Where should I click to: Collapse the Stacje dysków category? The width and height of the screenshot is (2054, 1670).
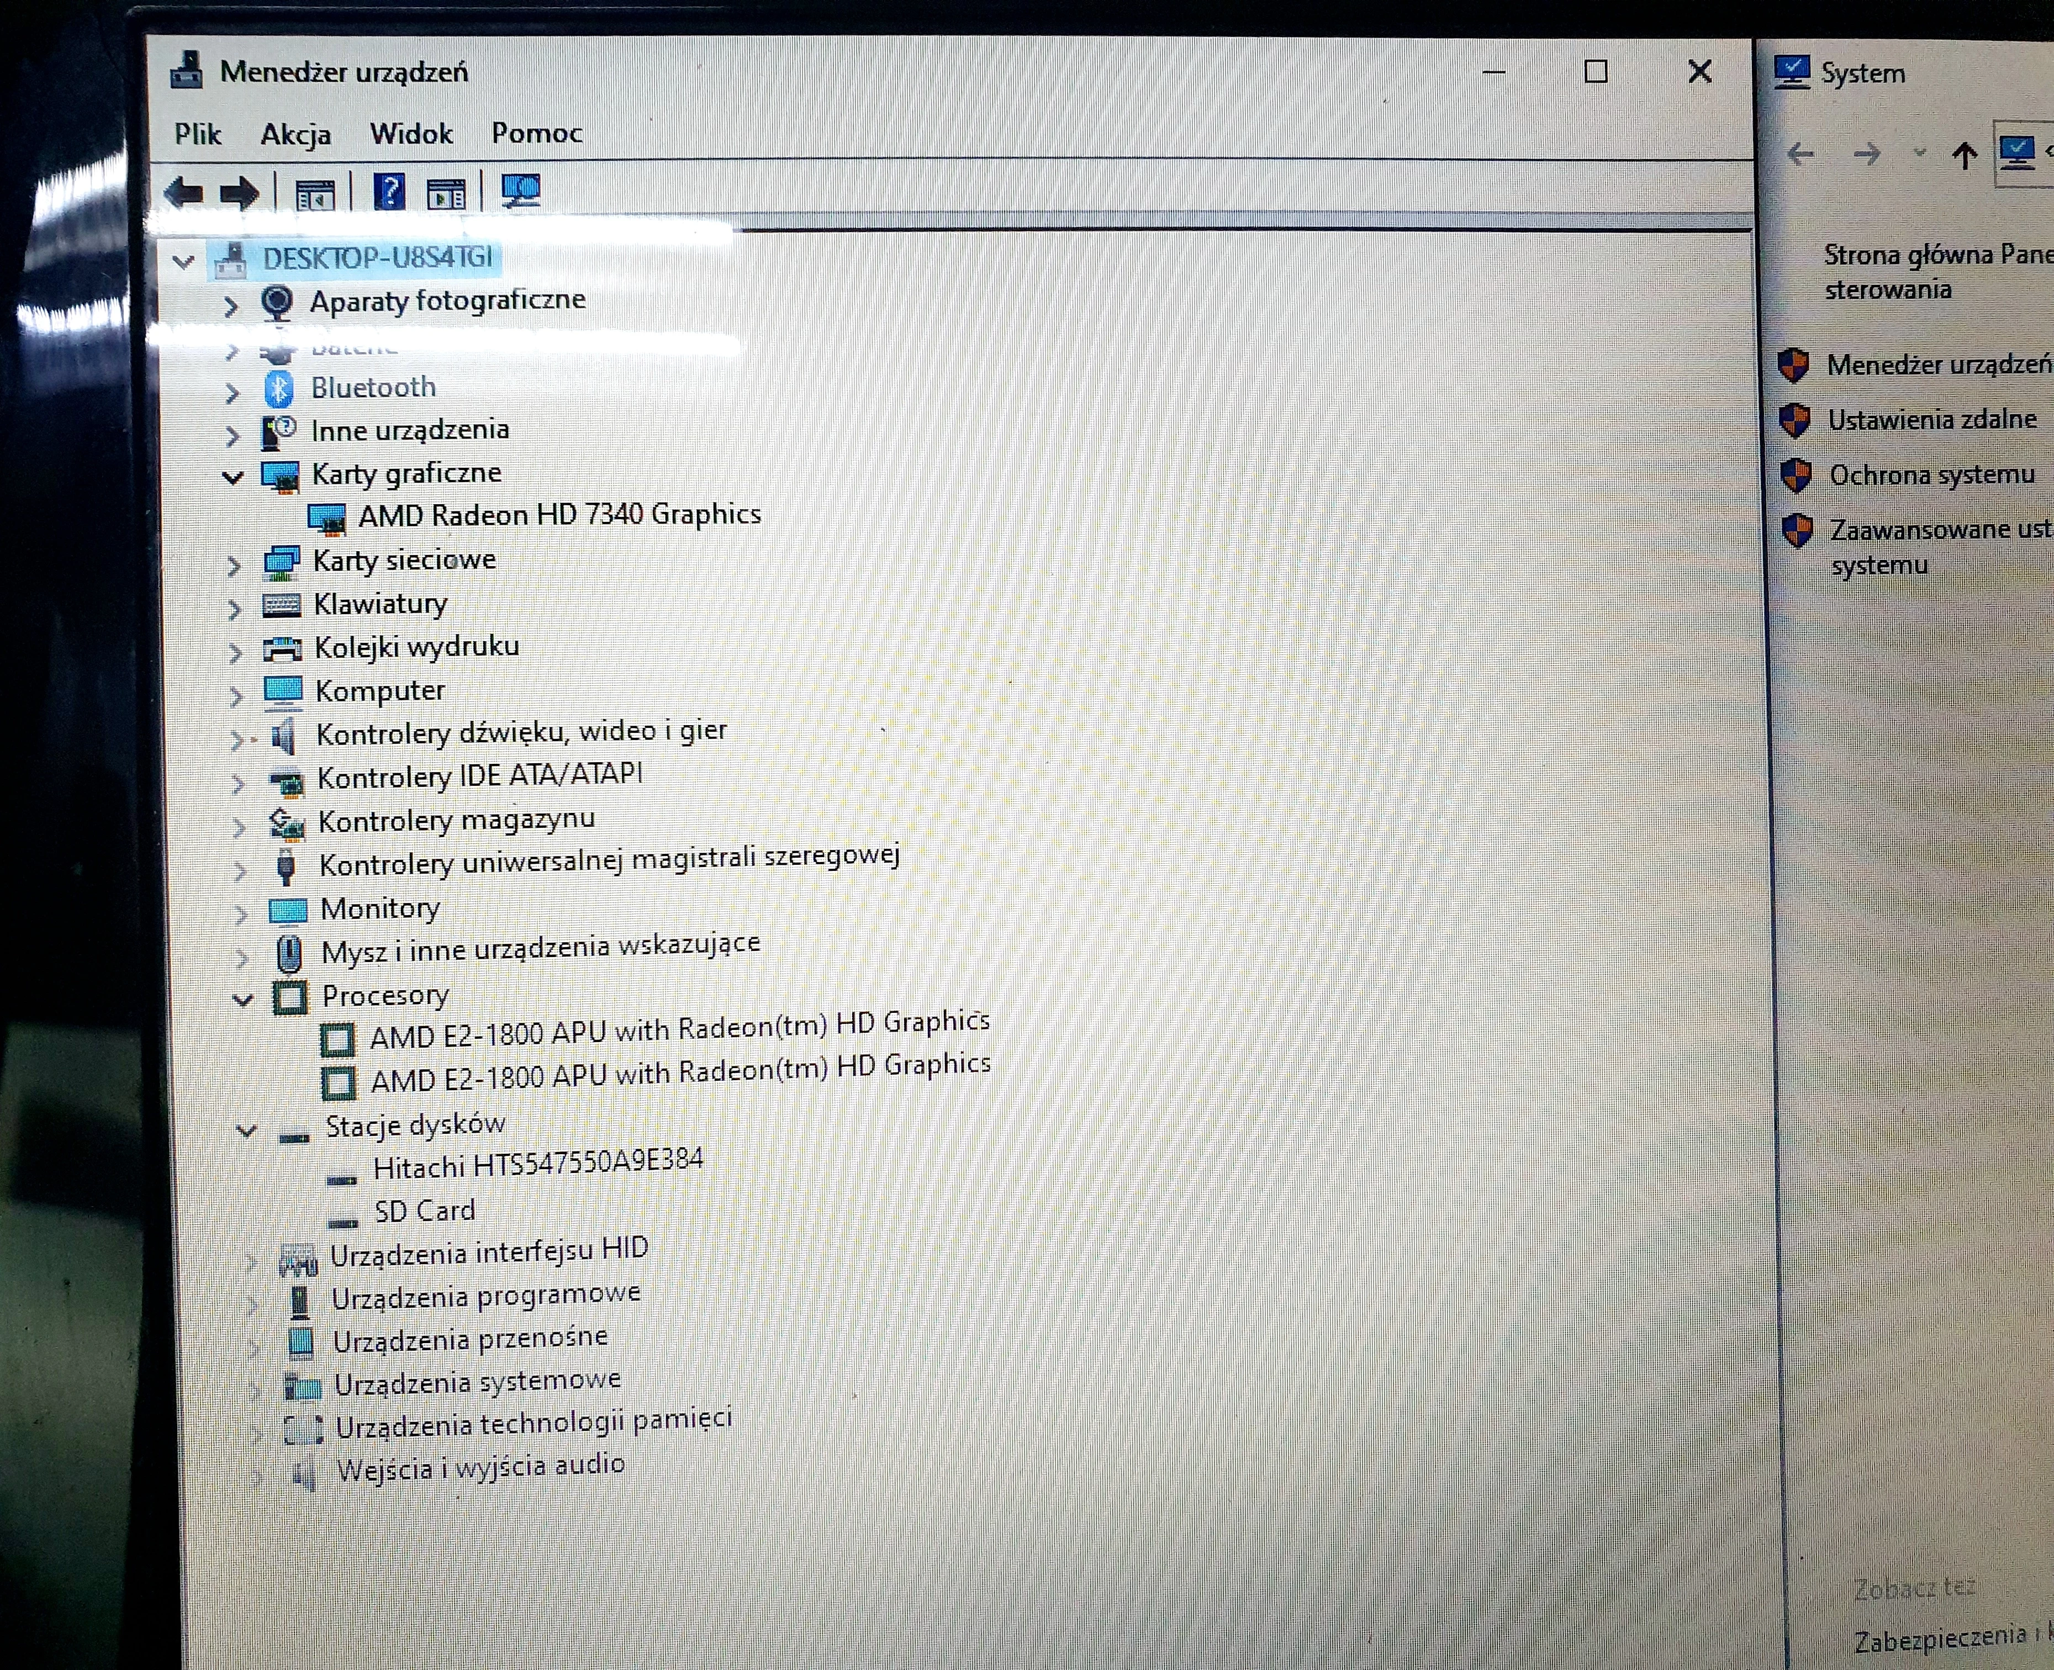247,1130
